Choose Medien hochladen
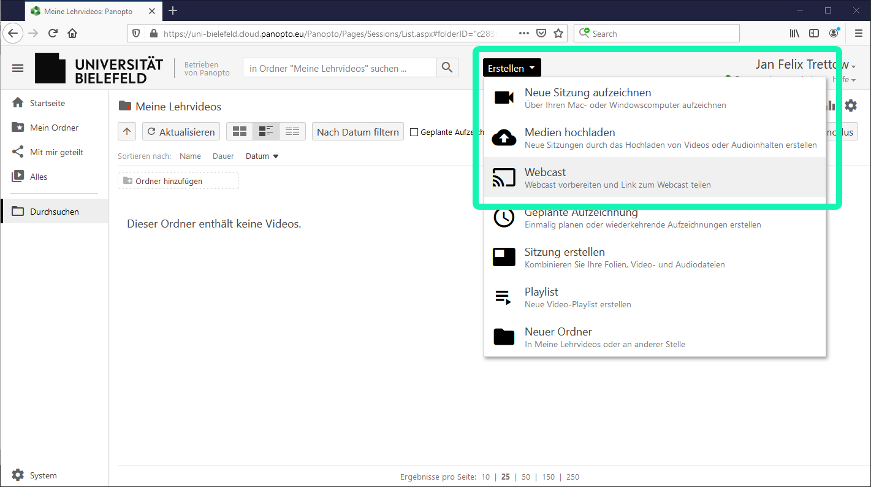This screenshot has width=871, height=487. tap(655, 137)
